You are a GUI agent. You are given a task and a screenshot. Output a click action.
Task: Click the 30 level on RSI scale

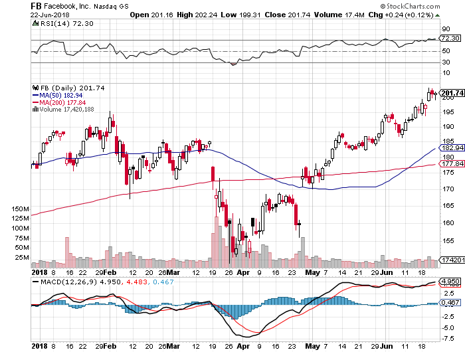pos(446,62)
